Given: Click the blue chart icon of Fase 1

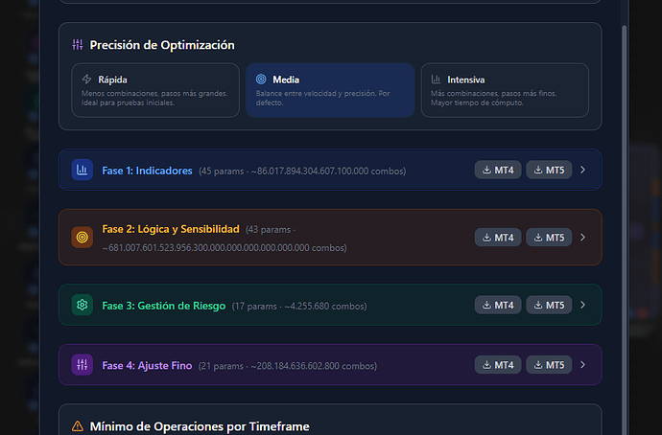Looking at the screenshot, I should click(82, 170).
